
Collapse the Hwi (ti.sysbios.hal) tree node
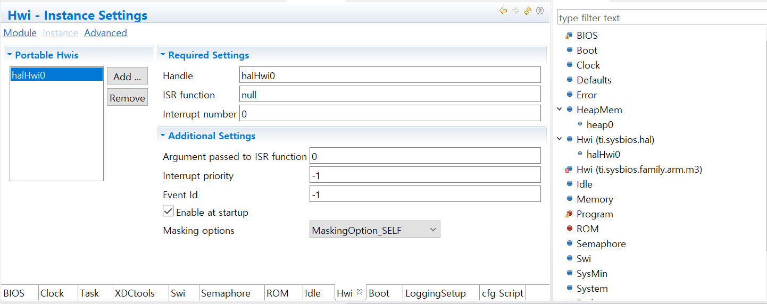pyautogui.click(x=560, y=139)
